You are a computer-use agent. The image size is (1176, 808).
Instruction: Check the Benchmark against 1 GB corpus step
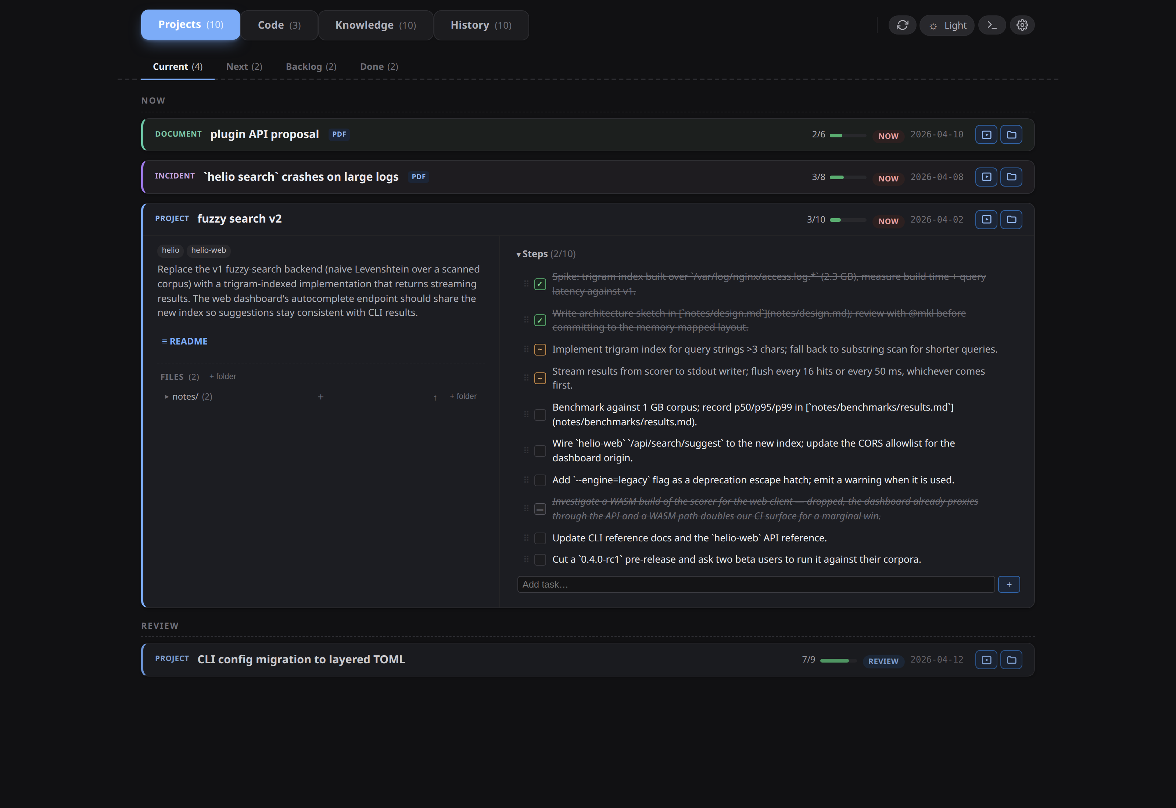(x=540, y=415)
